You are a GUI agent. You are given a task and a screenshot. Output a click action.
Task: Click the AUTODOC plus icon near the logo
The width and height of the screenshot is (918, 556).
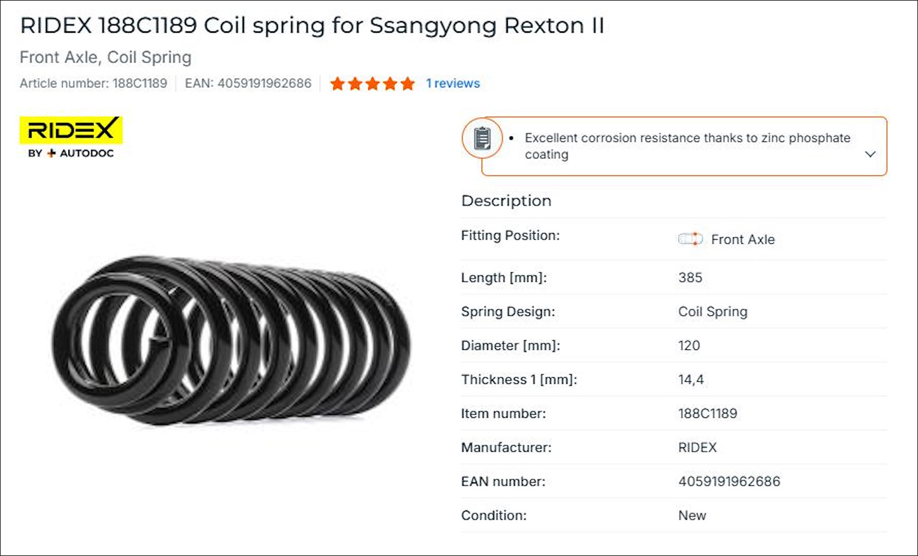coord(50,152)
